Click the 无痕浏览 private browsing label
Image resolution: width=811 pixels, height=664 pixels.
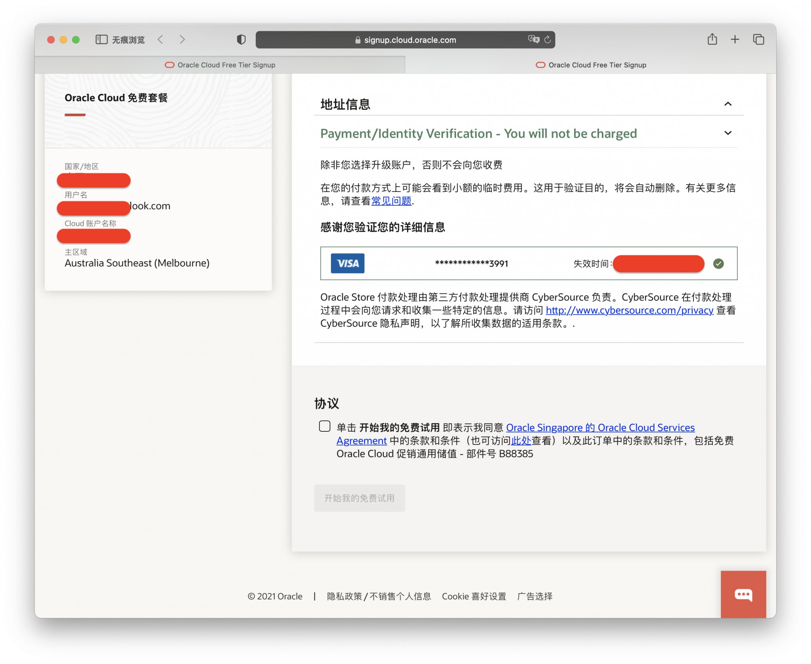128,40
